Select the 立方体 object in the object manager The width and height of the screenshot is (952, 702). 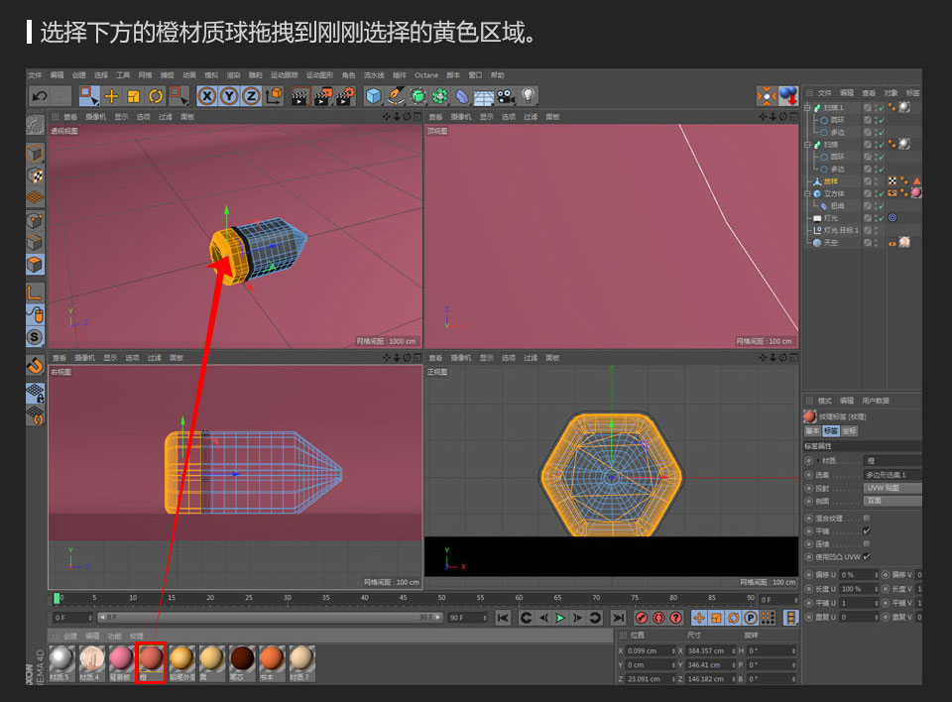pyautogui.click(x=833, y=192)
